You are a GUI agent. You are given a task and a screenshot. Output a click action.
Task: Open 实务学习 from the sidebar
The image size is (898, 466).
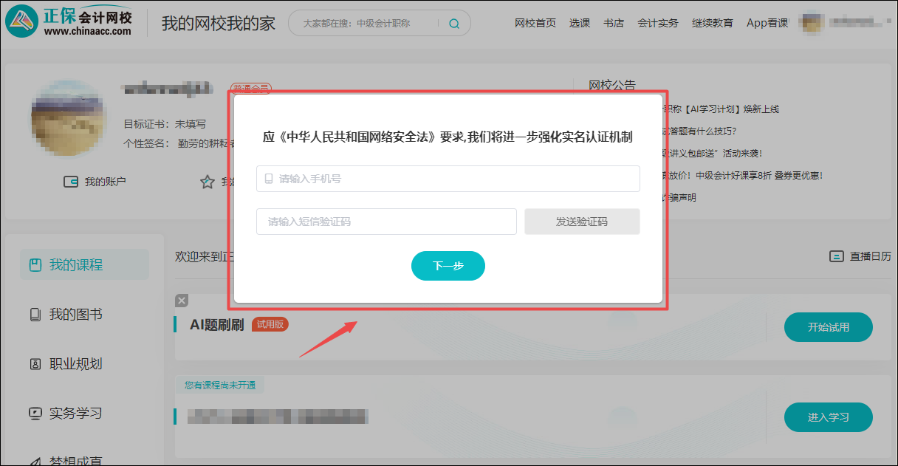pos(35,413)
